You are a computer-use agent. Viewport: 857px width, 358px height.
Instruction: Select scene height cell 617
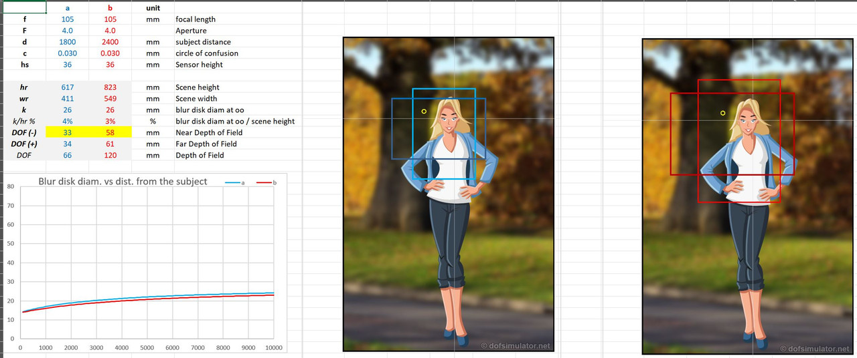67,87
